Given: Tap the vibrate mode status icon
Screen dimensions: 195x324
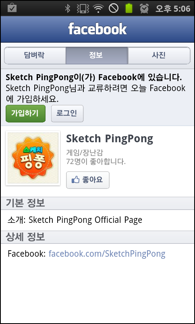Looking at the screenshot, I should pos(83,8).
